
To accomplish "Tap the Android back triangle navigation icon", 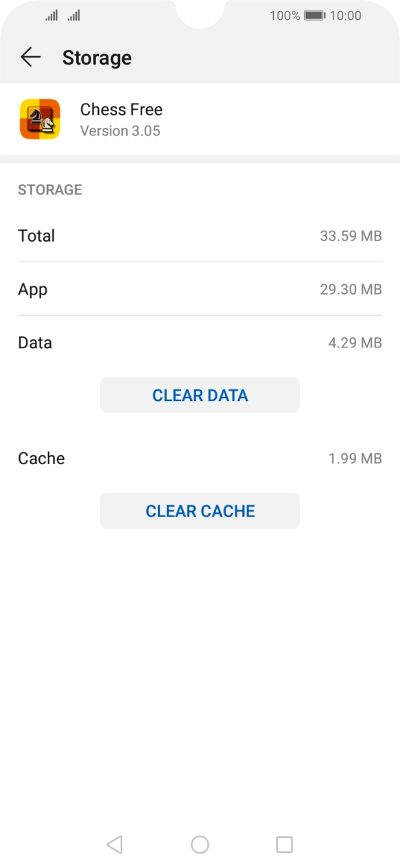I will click(x=114, y=844).
